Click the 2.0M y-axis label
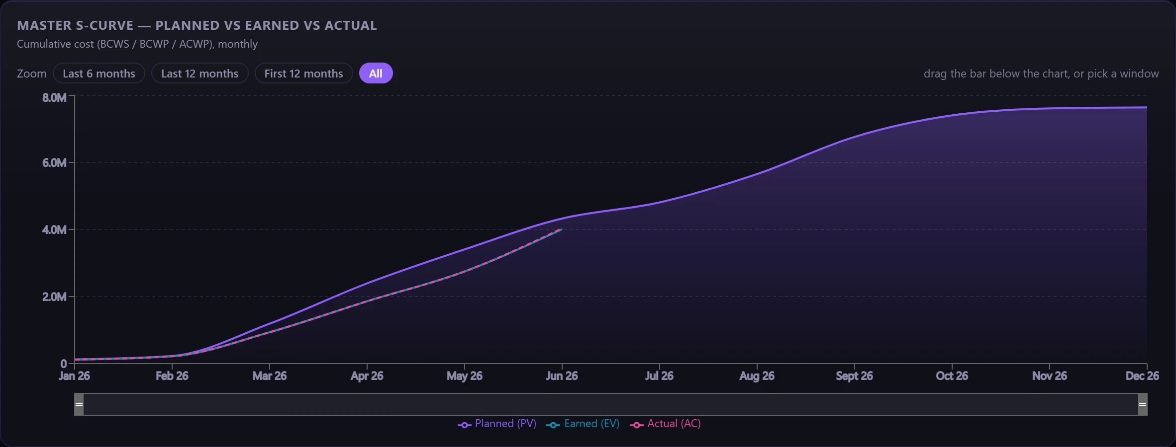This screenshot has width=1176, height=447. 54,297
